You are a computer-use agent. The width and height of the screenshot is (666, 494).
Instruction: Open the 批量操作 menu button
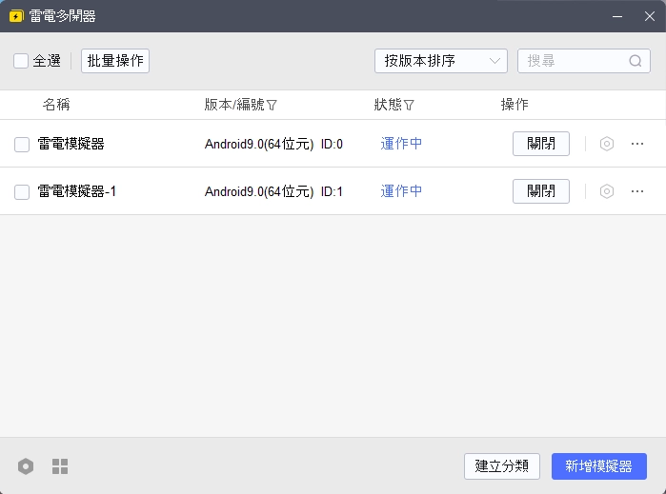coord(115,61)
